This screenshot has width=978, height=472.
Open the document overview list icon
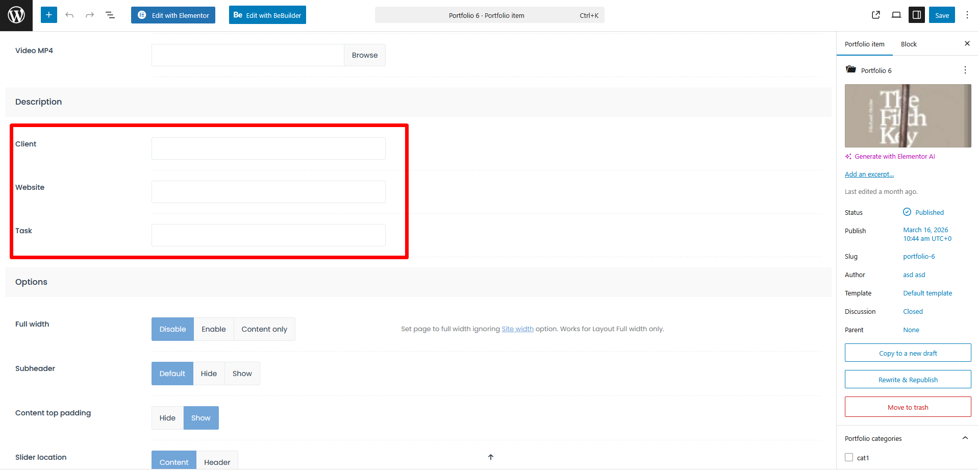(110, 15)
